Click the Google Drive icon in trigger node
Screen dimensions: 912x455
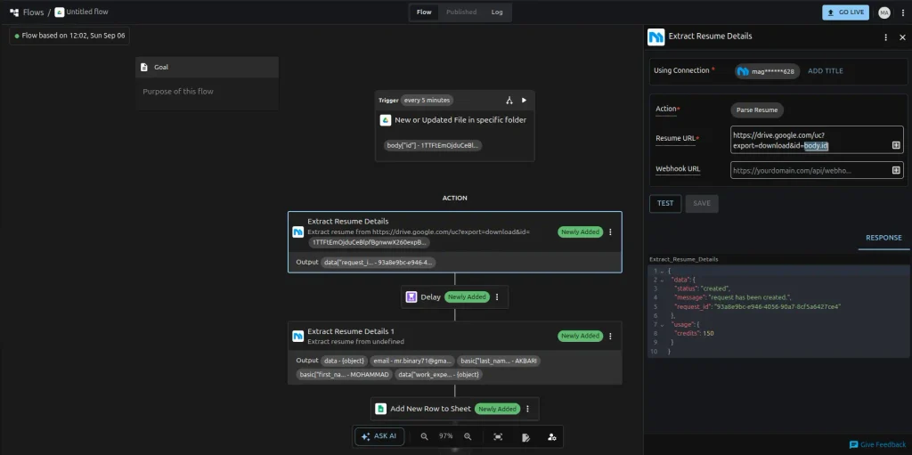point(385,120)
